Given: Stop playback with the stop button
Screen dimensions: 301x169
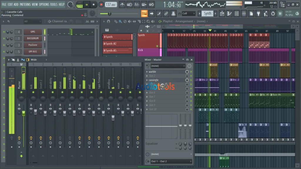Looking at the screenshot, I should (93, 5).
